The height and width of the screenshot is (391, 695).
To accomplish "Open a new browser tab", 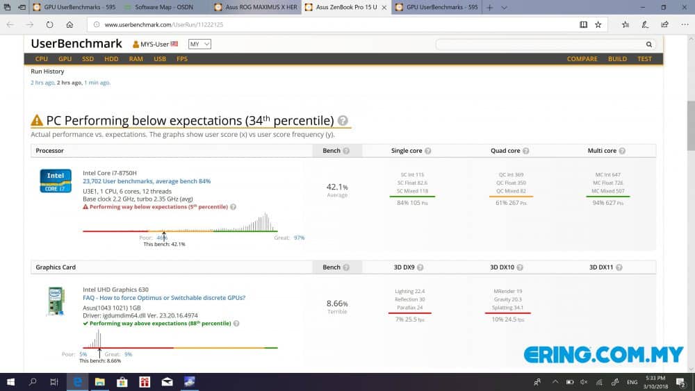I will pos(490,8).
